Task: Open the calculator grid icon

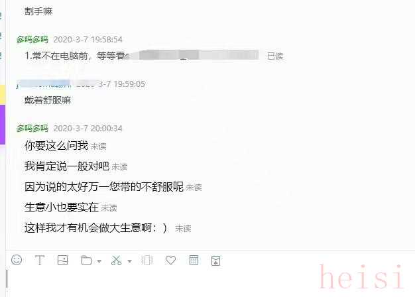Action: click(x=194, y=260)
